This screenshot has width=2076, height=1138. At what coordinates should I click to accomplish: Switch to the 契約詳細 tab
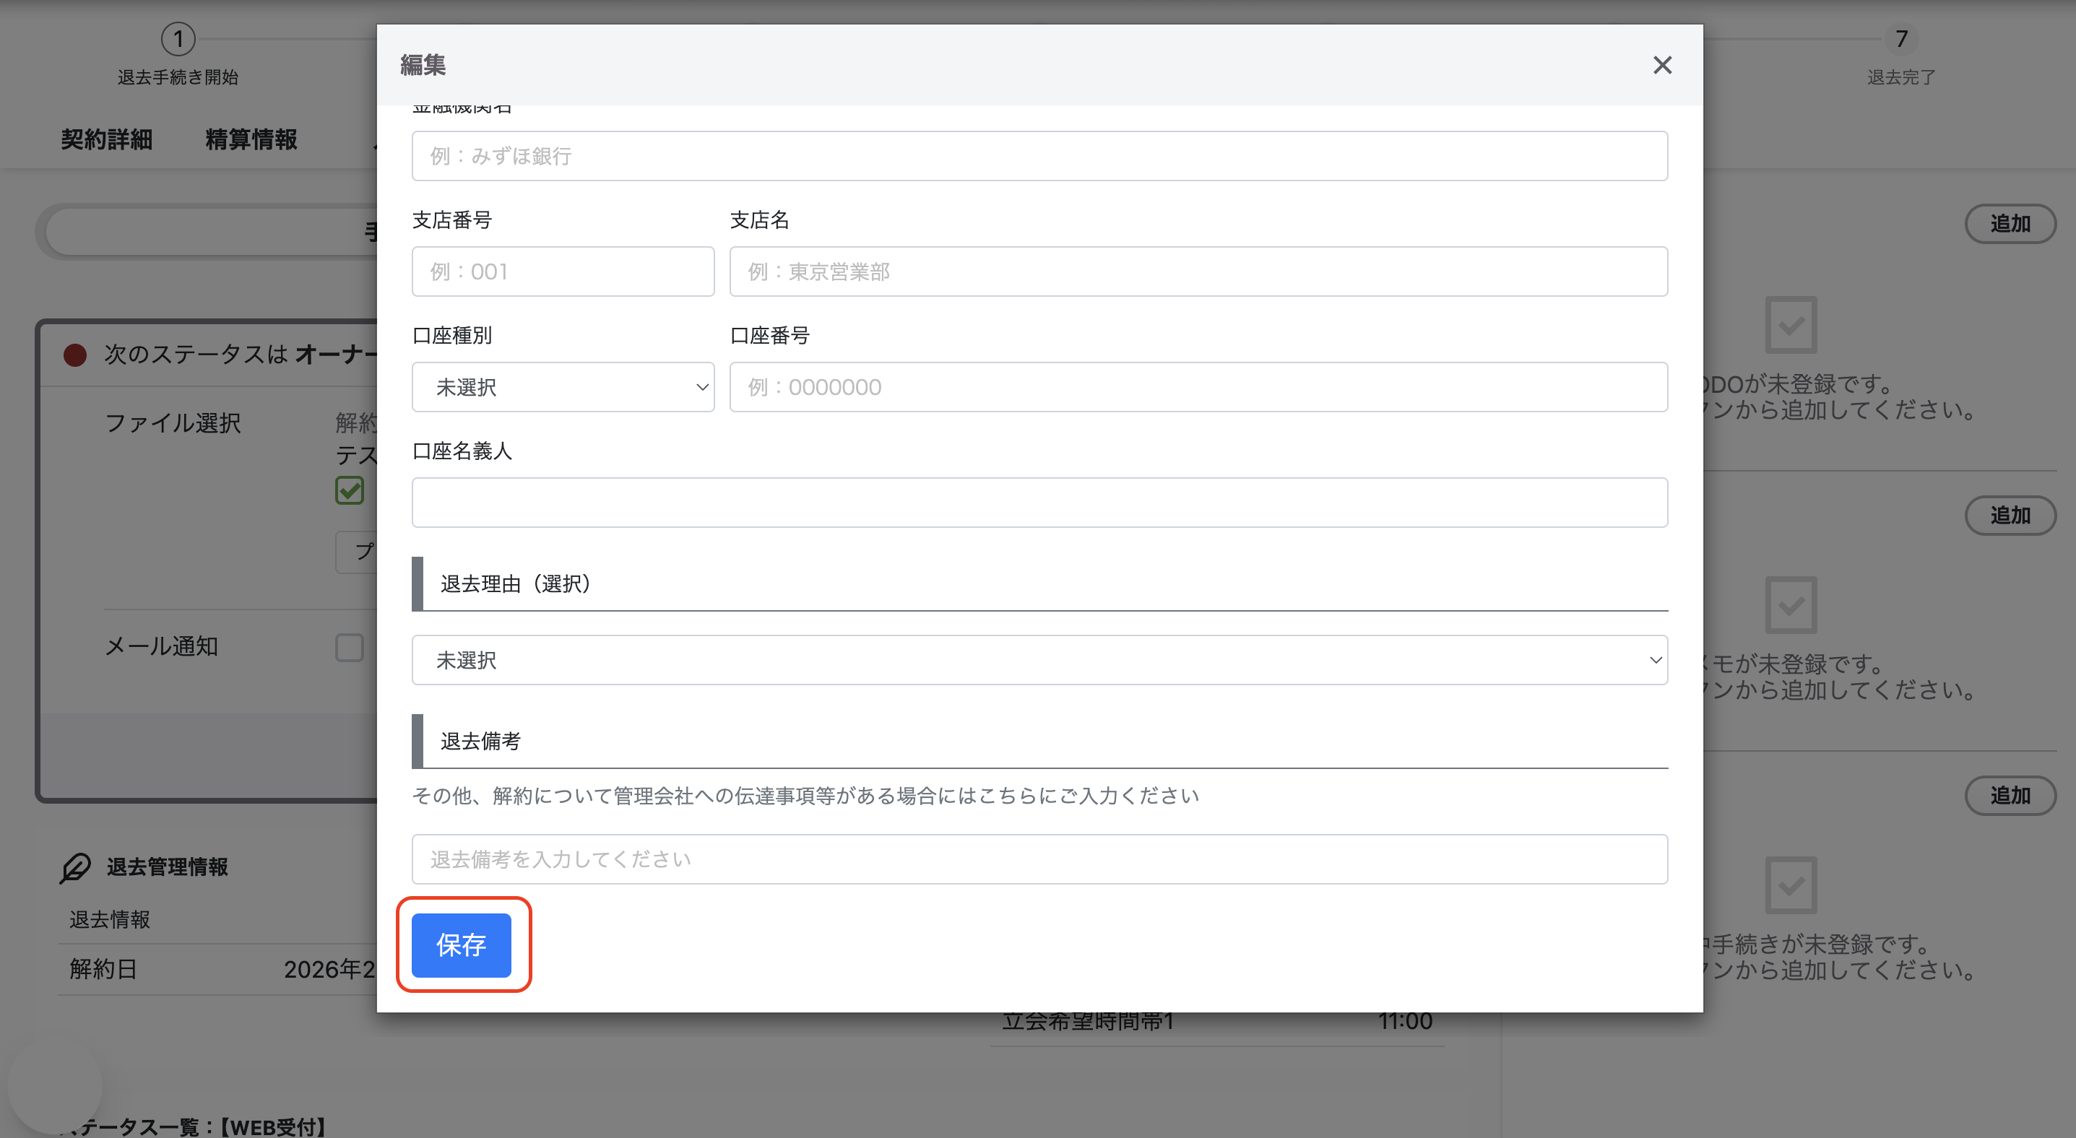click(106, 139)
